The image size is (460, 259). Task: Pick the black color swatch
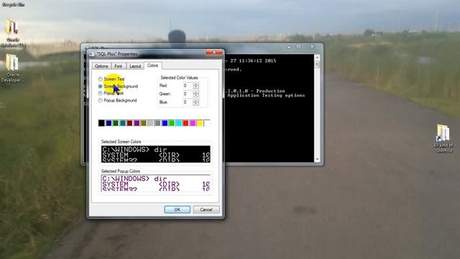[x=101, y=123]
